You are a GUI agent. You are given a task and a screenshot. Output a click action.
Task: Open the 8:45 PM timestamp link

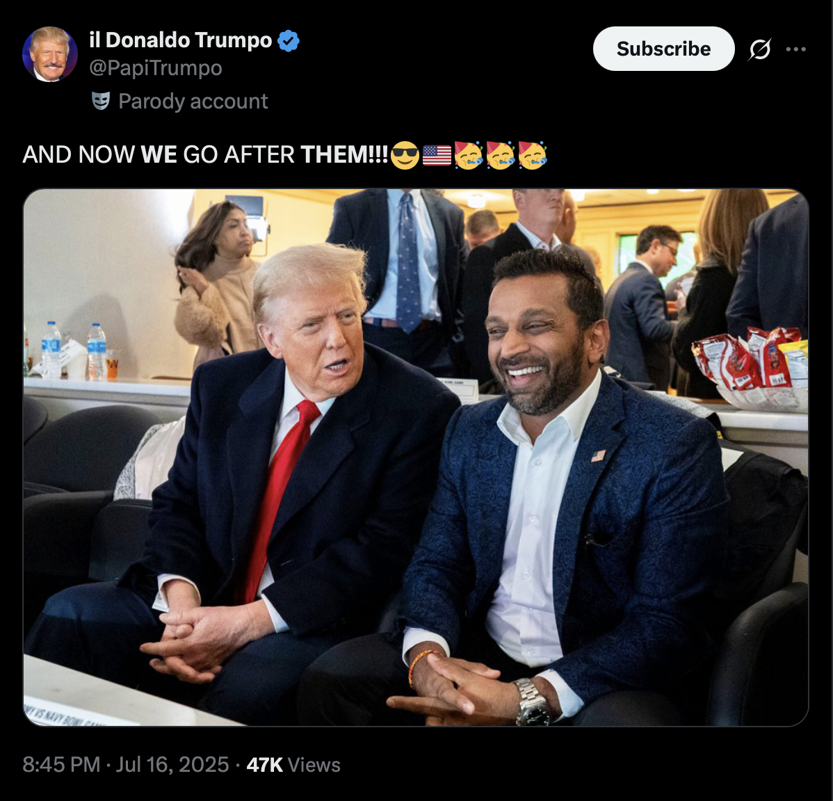tap(126, 764)
